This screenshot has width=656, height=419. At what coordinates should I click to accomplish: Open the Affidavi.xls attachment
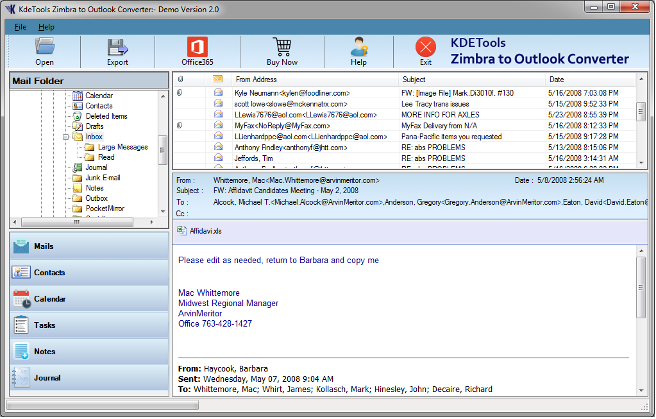pyautogui.click(x=205, y=231)
